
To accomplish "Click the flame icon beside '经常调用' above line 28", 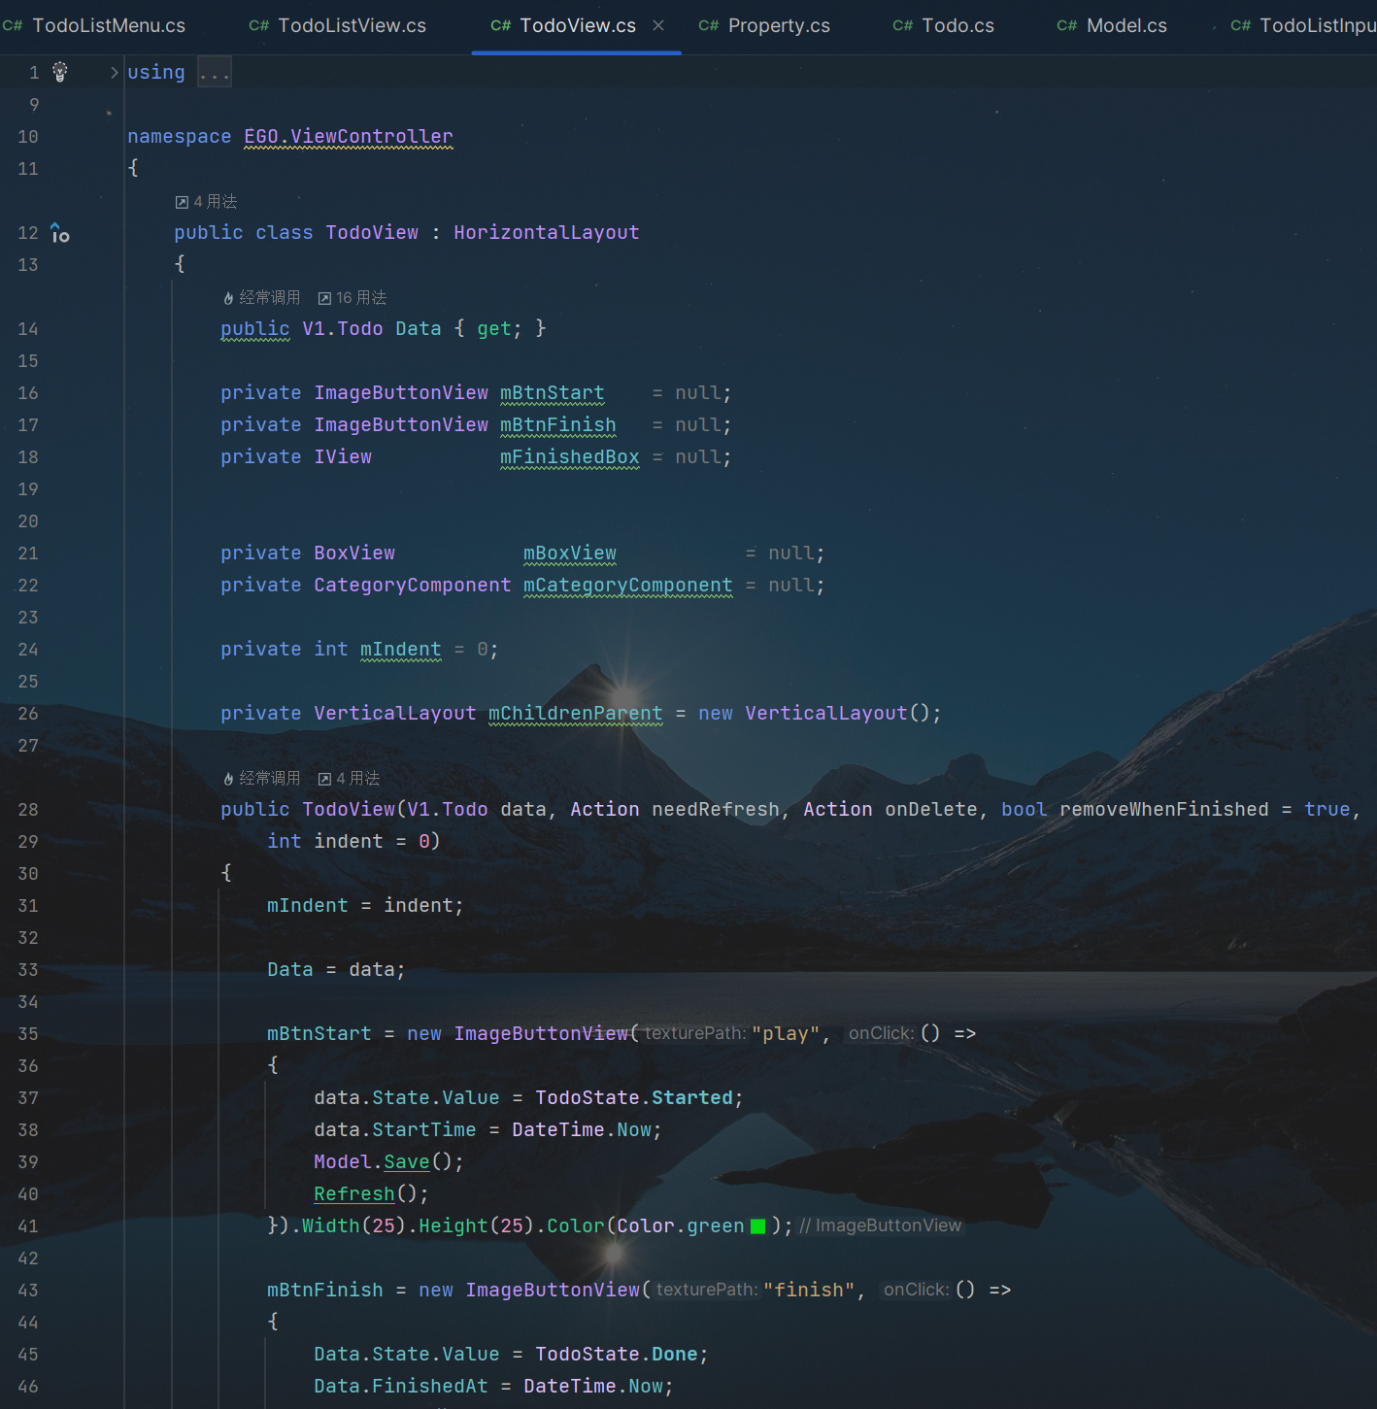I will tap(228, 779).
